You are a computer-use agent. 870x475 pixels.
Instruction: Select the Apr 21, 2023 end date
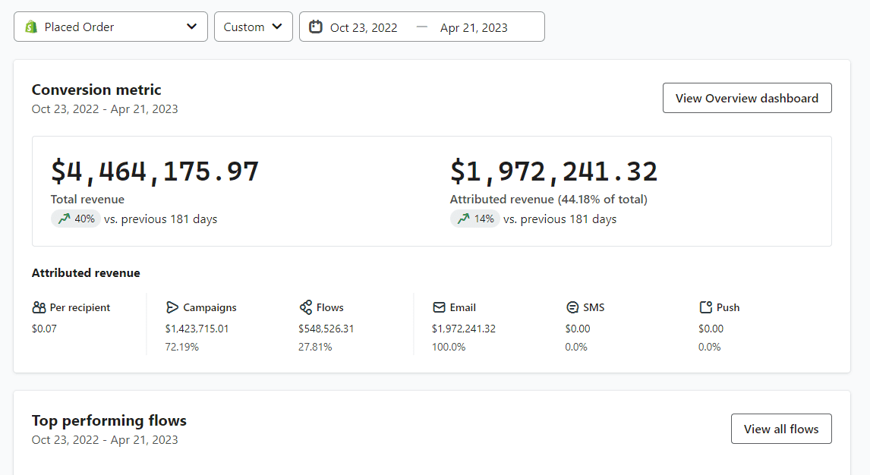coord(474,28)
